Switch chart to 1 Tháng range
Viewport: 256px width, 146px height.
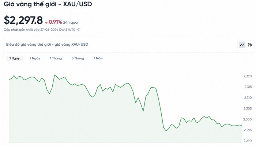(x=56, y=58)
